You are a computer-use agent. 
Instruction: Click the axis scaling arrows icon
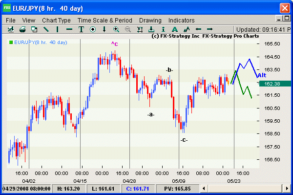(x=140, y=29)
